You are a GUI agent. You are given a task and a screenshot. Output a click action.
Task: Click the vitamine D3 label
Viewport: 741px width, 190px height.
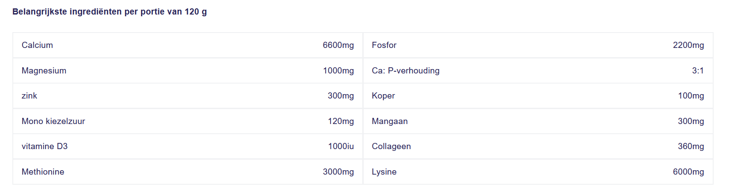45,146
